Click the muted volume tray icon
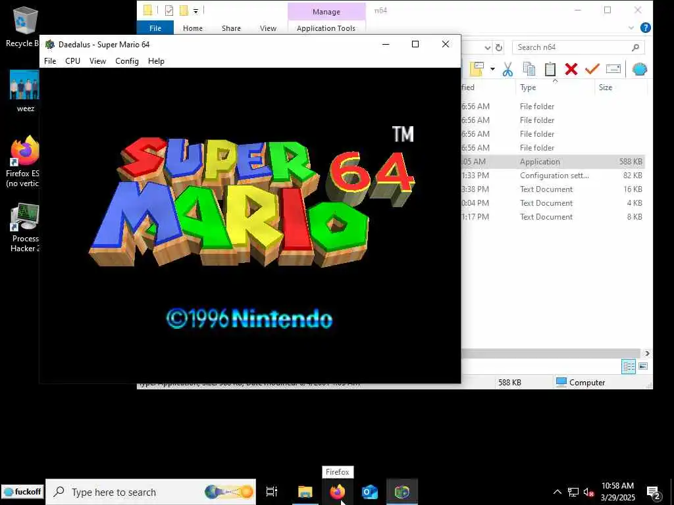The height and width of the screenshot is (505, 674). pos(589,492)
